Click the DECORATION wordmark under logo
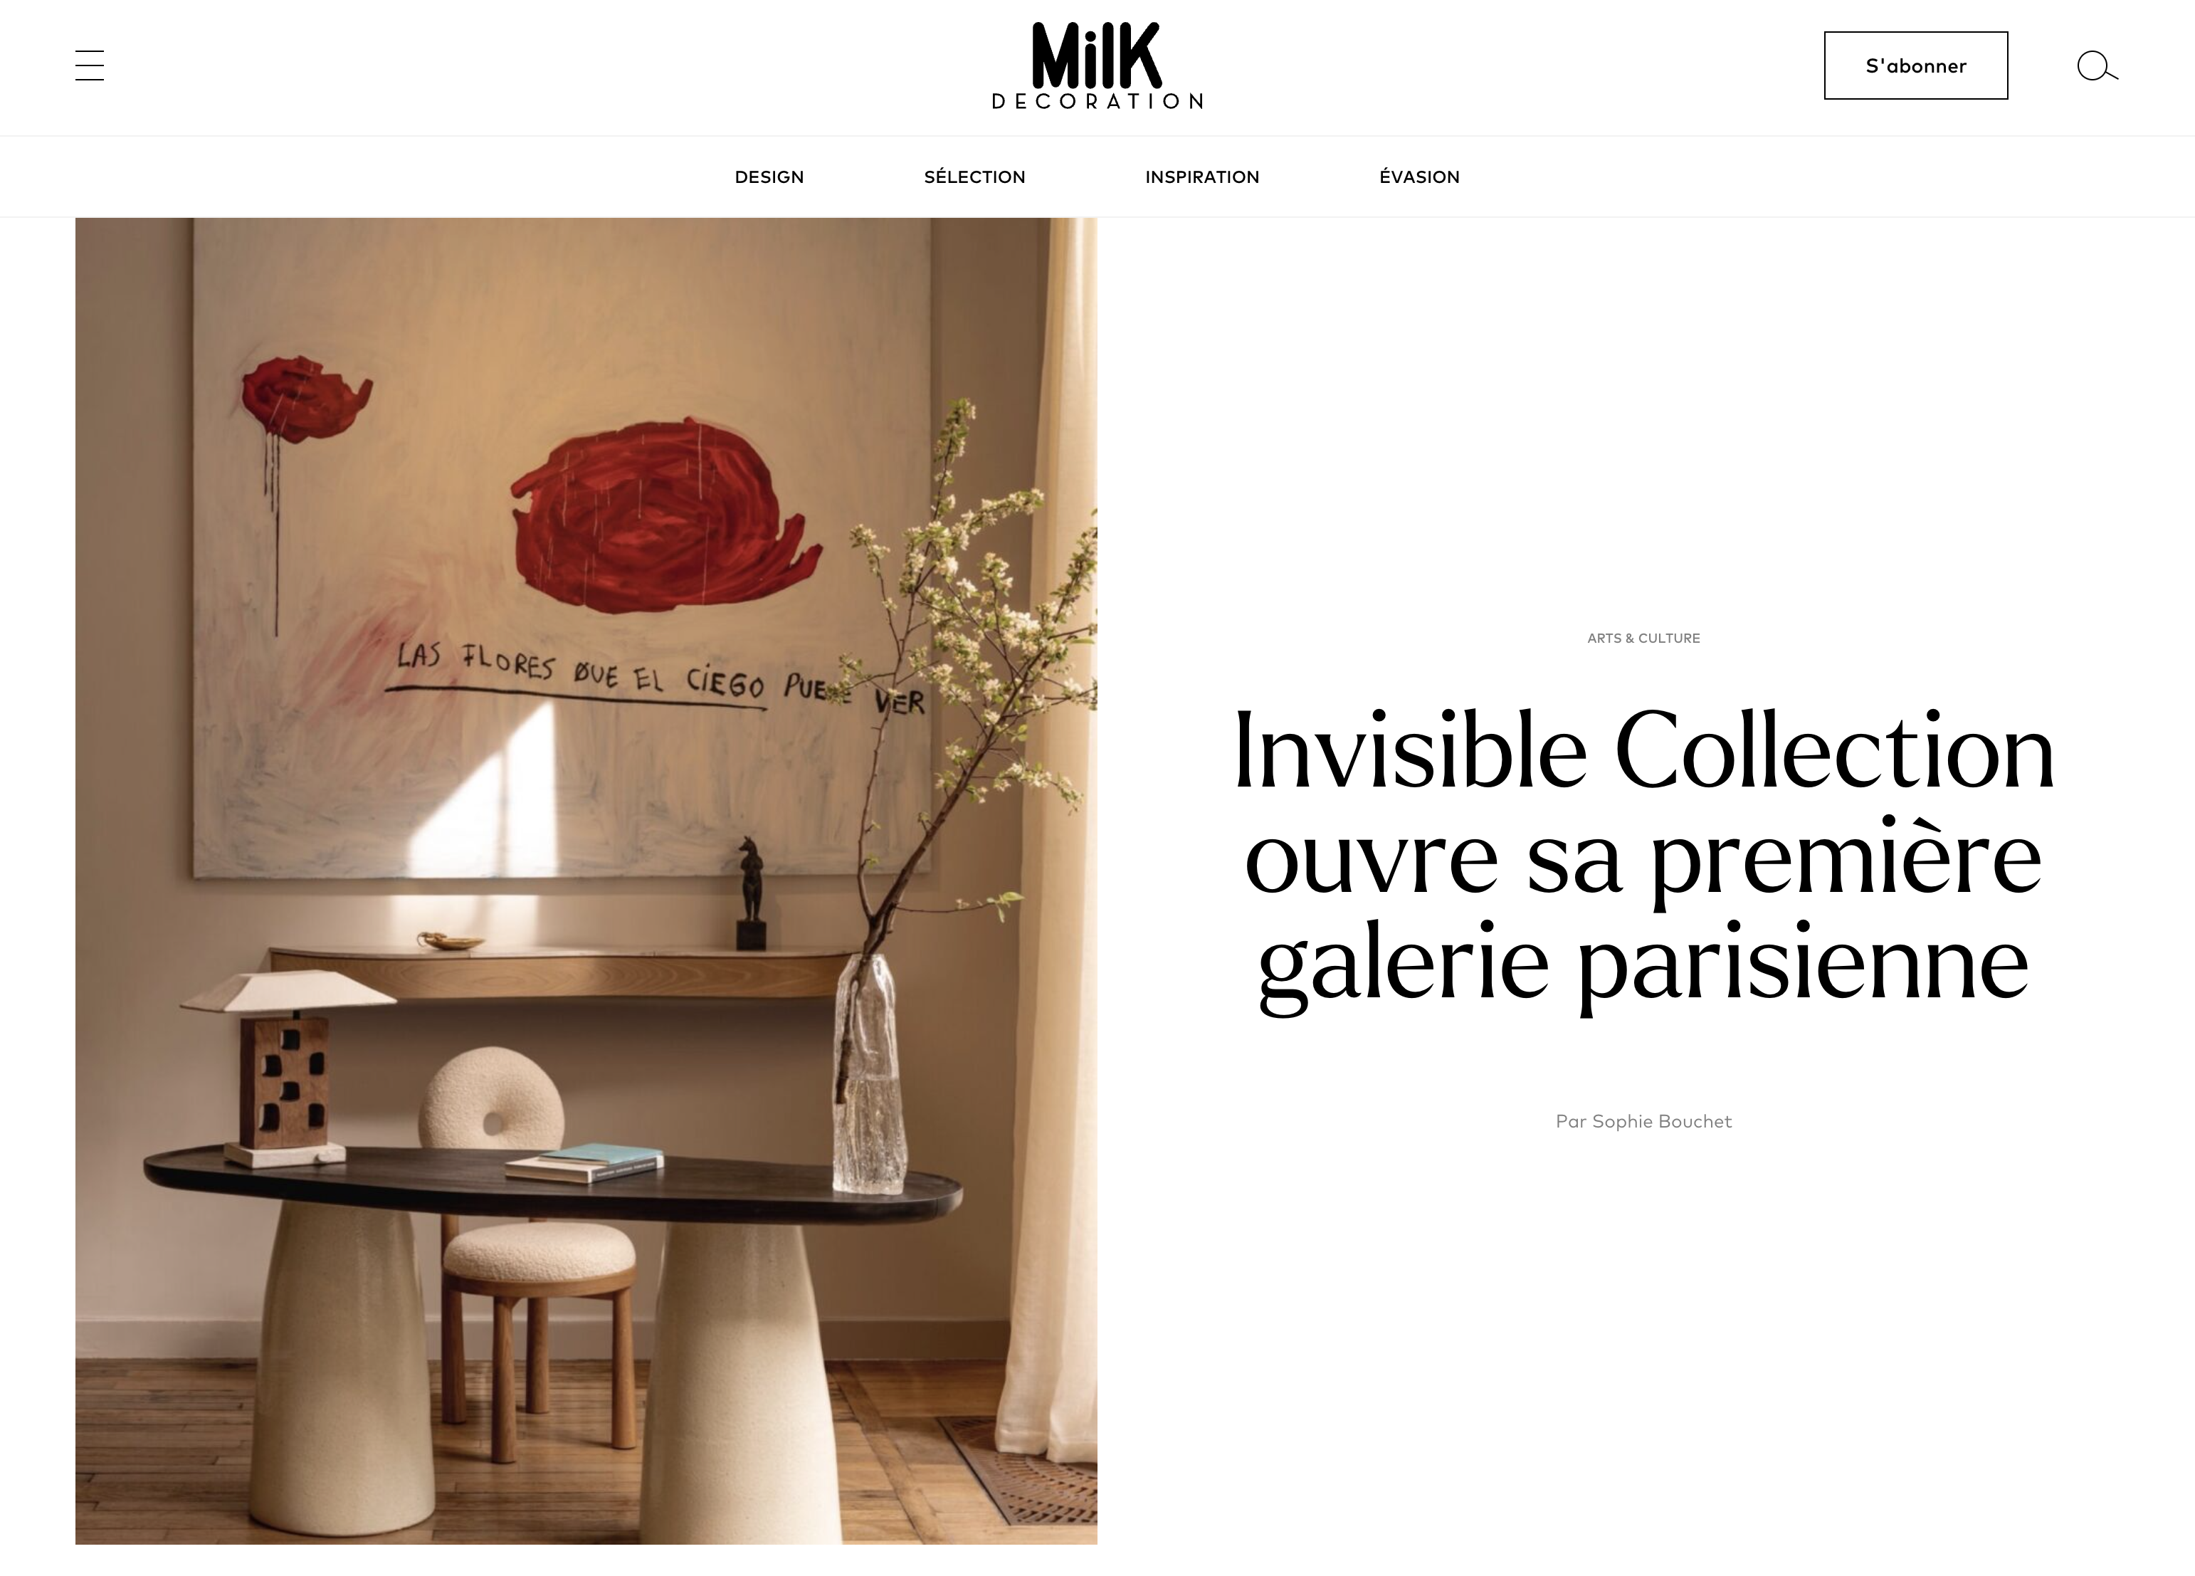The image size is (2195, 1576). (x=1097, y=102)
